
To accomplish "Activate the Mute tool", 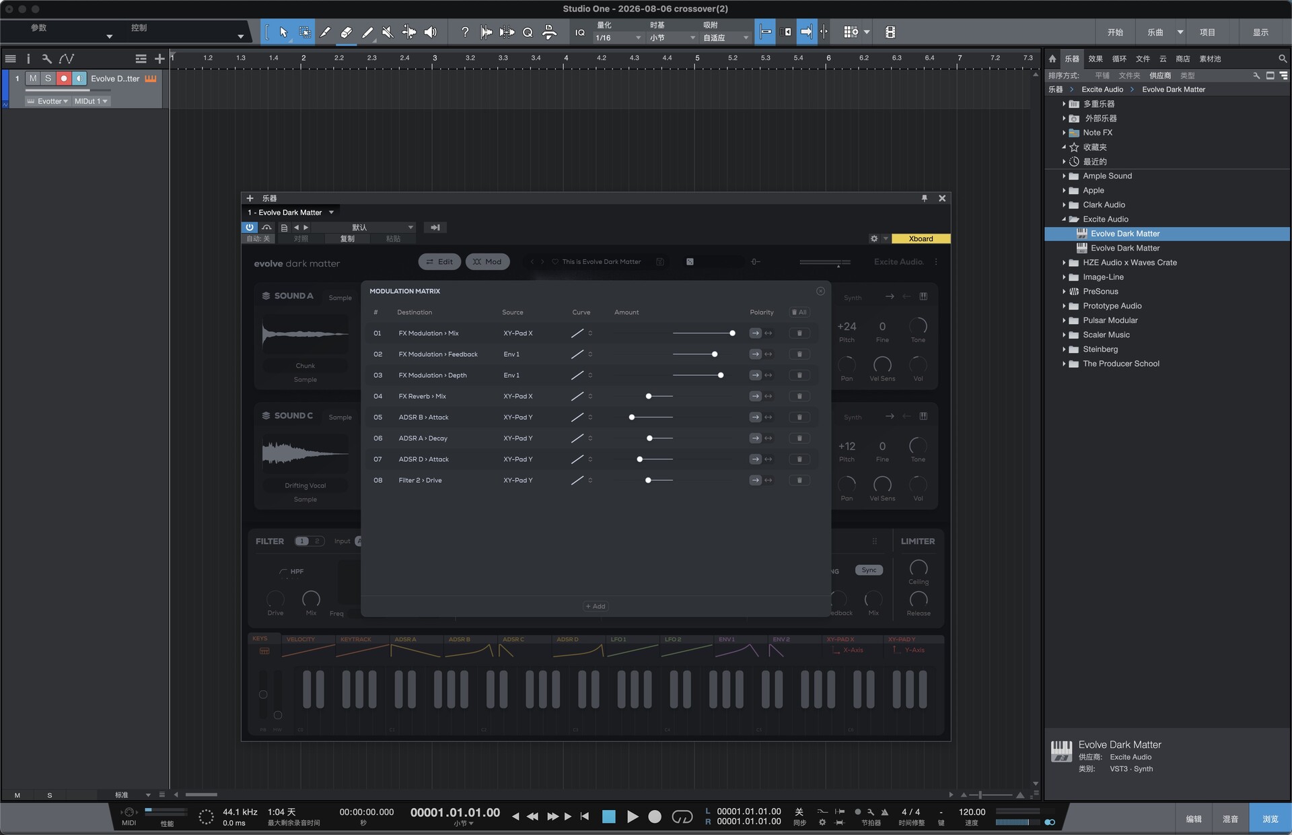I will point(388,32).
